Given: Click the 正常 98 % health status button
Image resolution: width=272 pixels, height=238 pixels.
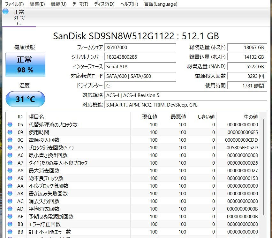Looking at the screenshot, I should (x=25, y=65).
